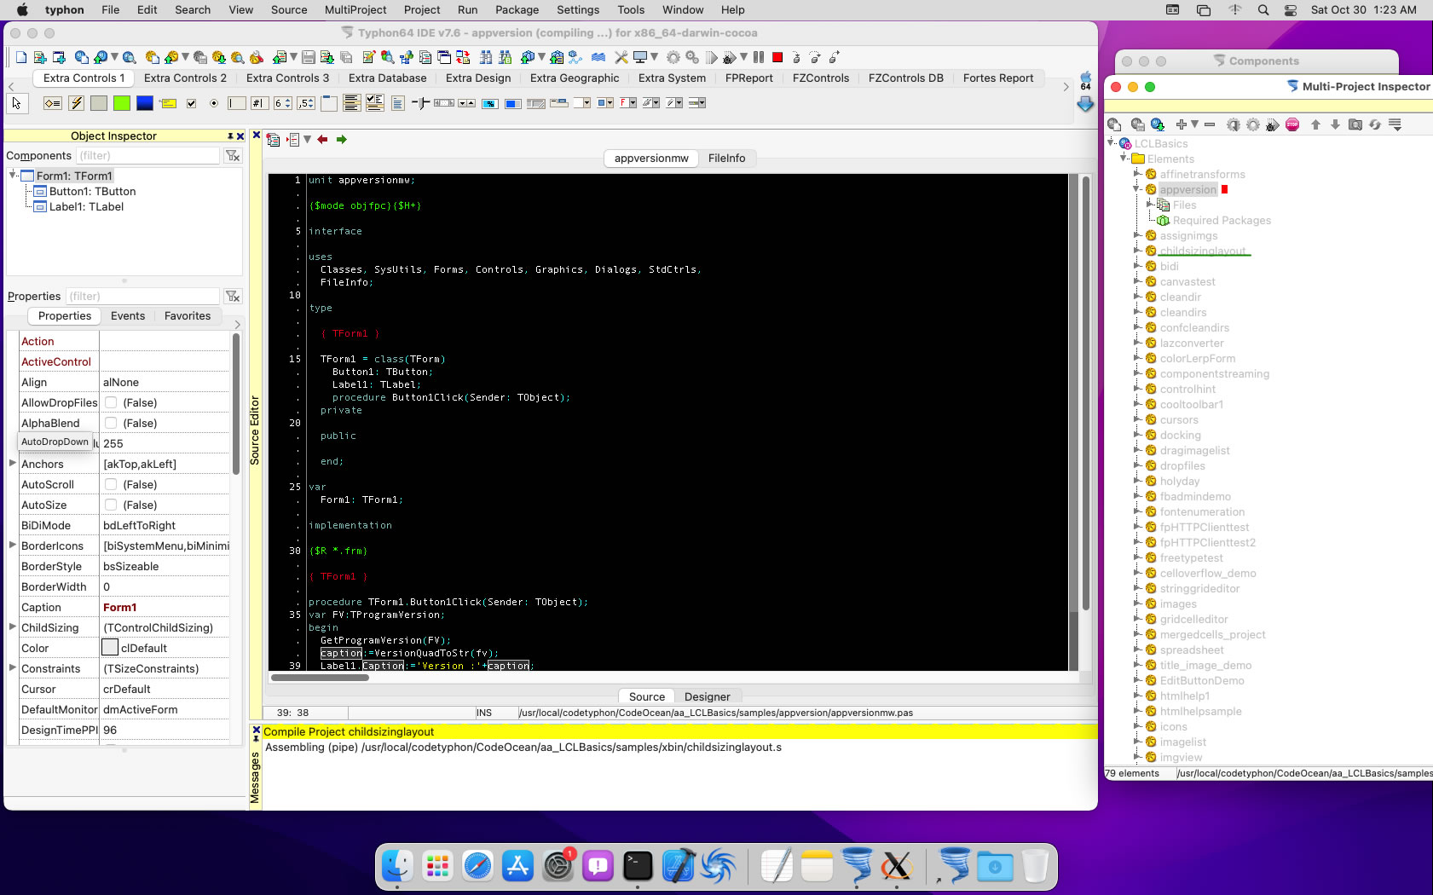
Task: Open macOS Control Center in the menu bar
Action: coord(1291,9)
